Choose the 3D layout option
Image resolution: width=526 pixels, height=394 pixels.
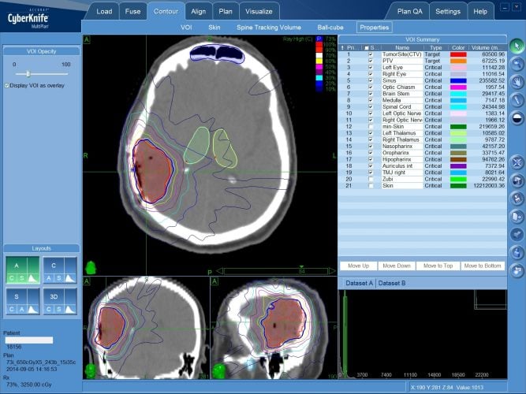click(x=60, y=302)
